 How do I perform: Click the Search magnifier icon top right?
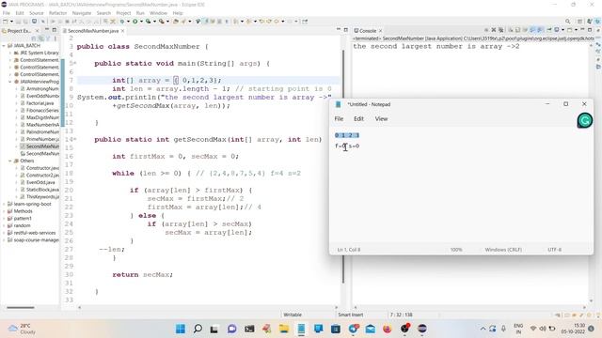click(567, 22)
